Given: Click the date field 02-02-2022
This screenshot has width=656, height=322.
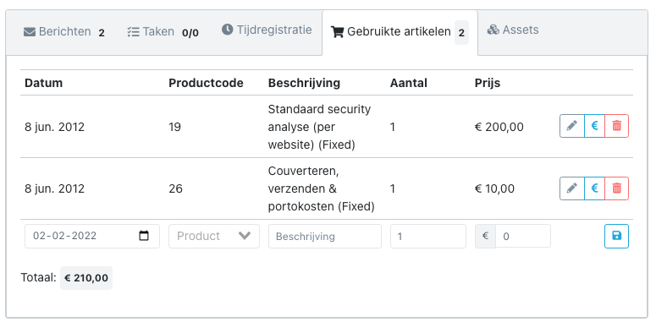Looking at the screenshot, I should 92,236.
